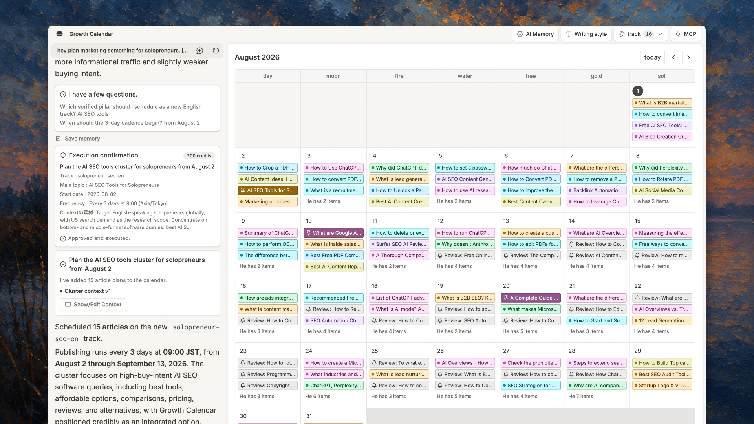
Task: Open review event 'Review: How to m...' on day 15
Action: [662, 256]
